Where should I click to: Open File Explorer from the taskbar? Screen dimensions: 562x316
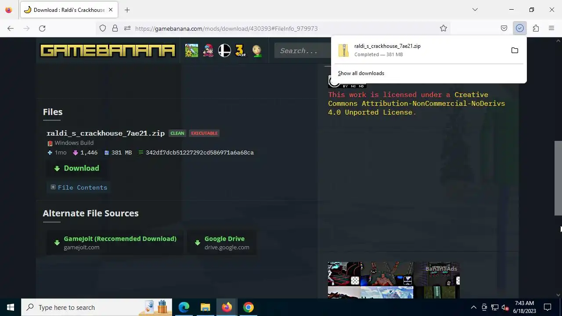205,307
